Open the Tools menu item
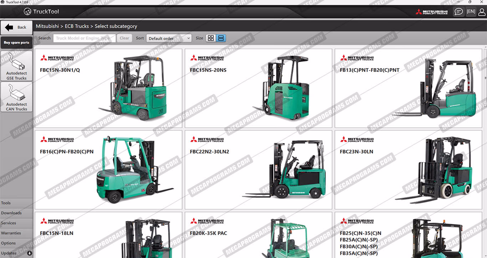Screen dimensions: 487x258 coord(16,203)
